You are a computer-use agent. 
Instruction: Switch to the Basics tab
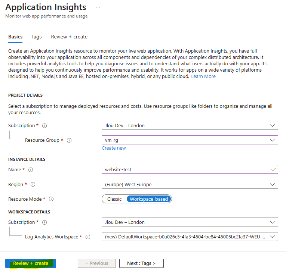(x=15, y=37)
